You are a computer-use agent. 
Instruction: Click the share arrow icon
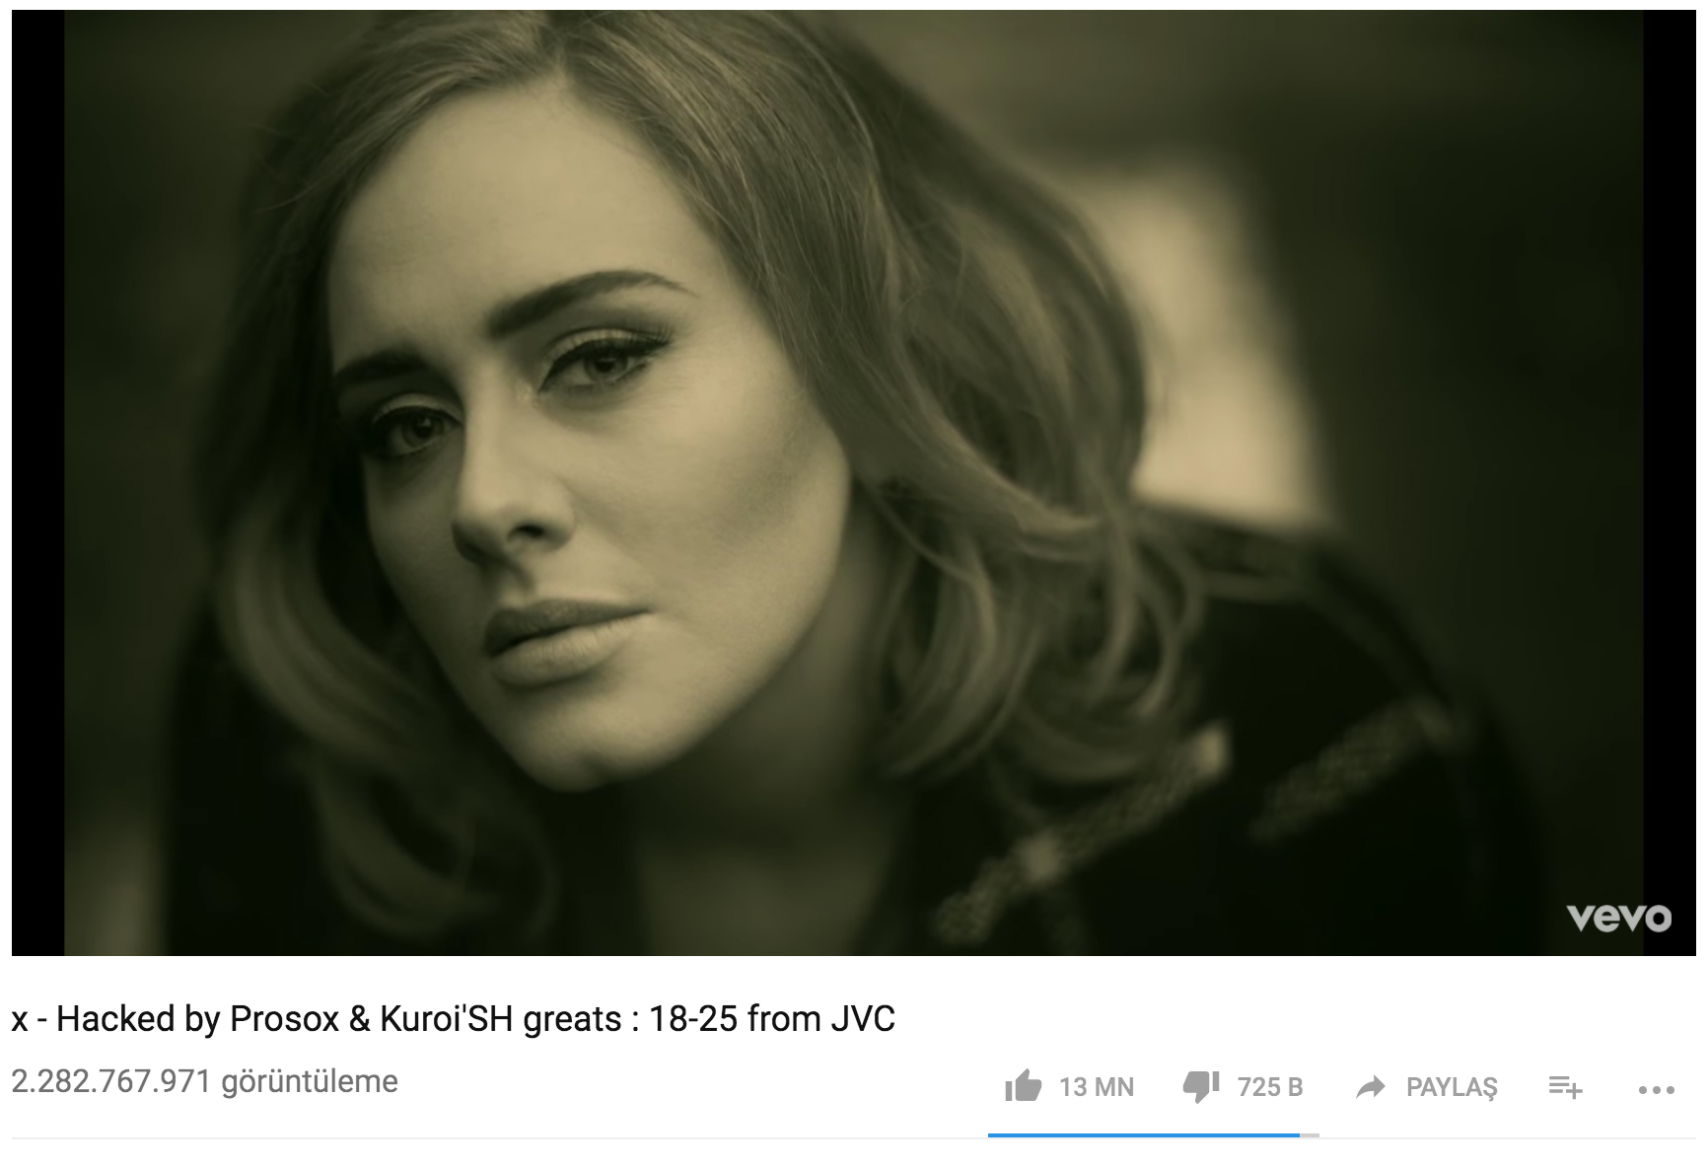pos(1371,1087)
